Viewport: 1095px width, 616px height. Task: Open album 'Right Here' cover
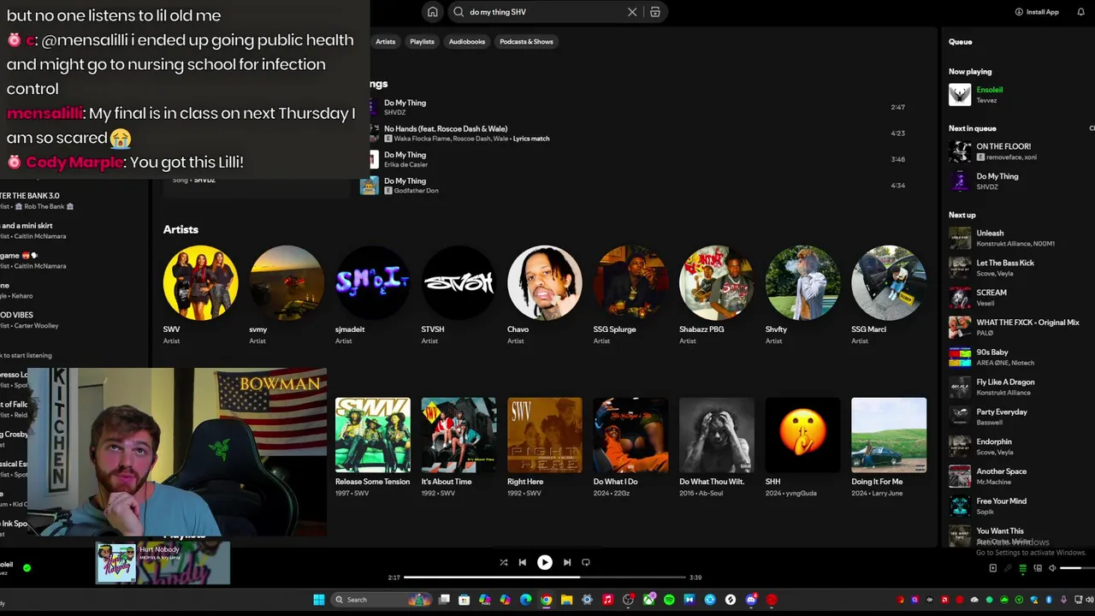click(544, 435)
